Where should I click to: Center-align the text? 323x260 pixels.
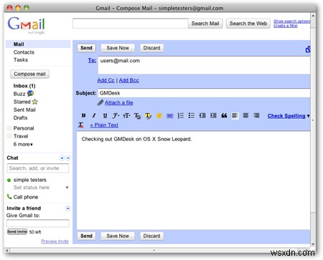(x=245, y=116)
